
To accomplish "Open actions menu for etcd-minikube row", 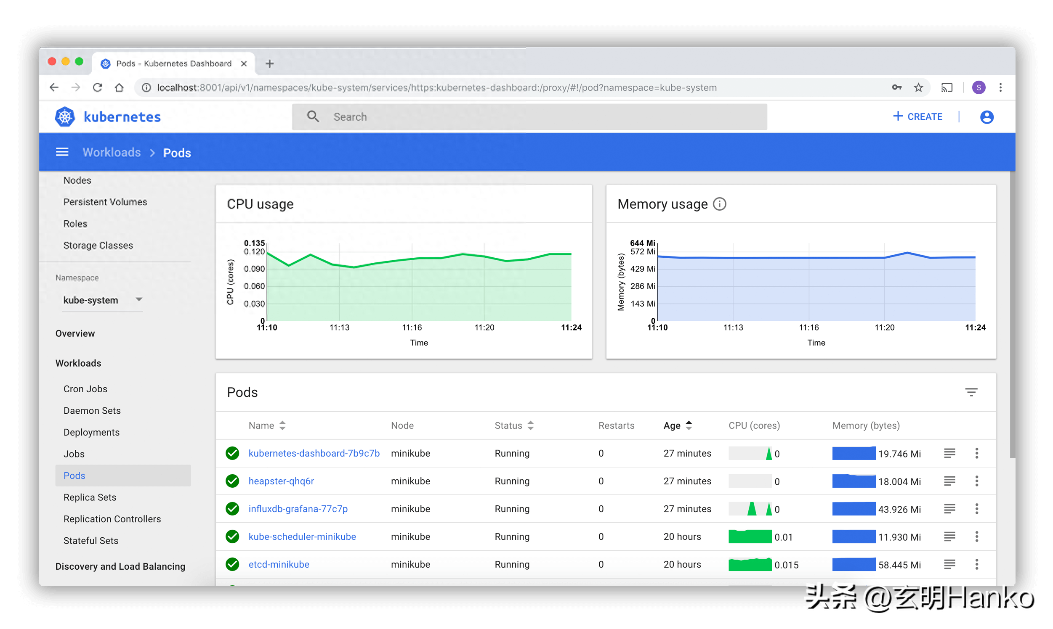I will coord(977,564).
